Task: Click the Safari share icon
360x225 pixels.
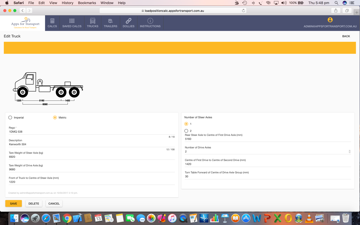Action: 336,11
